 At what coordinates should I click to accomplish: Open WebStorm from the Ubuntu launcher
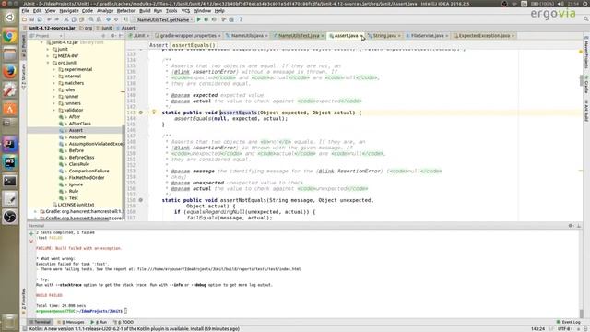click(x=10, y=162)
